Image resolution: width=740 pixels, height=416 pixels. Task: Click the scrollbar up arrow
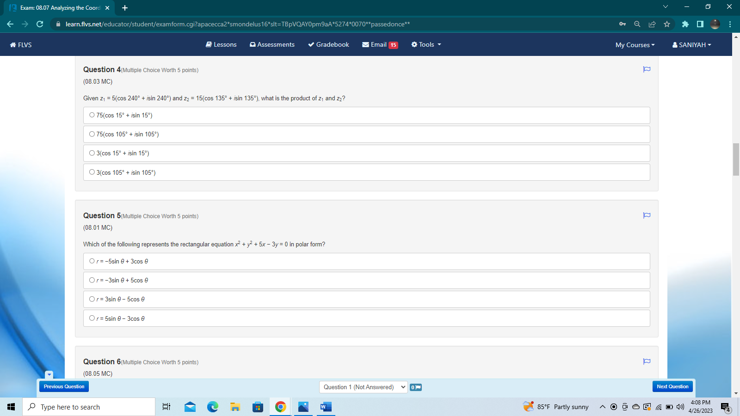click(x=736, y=37)
